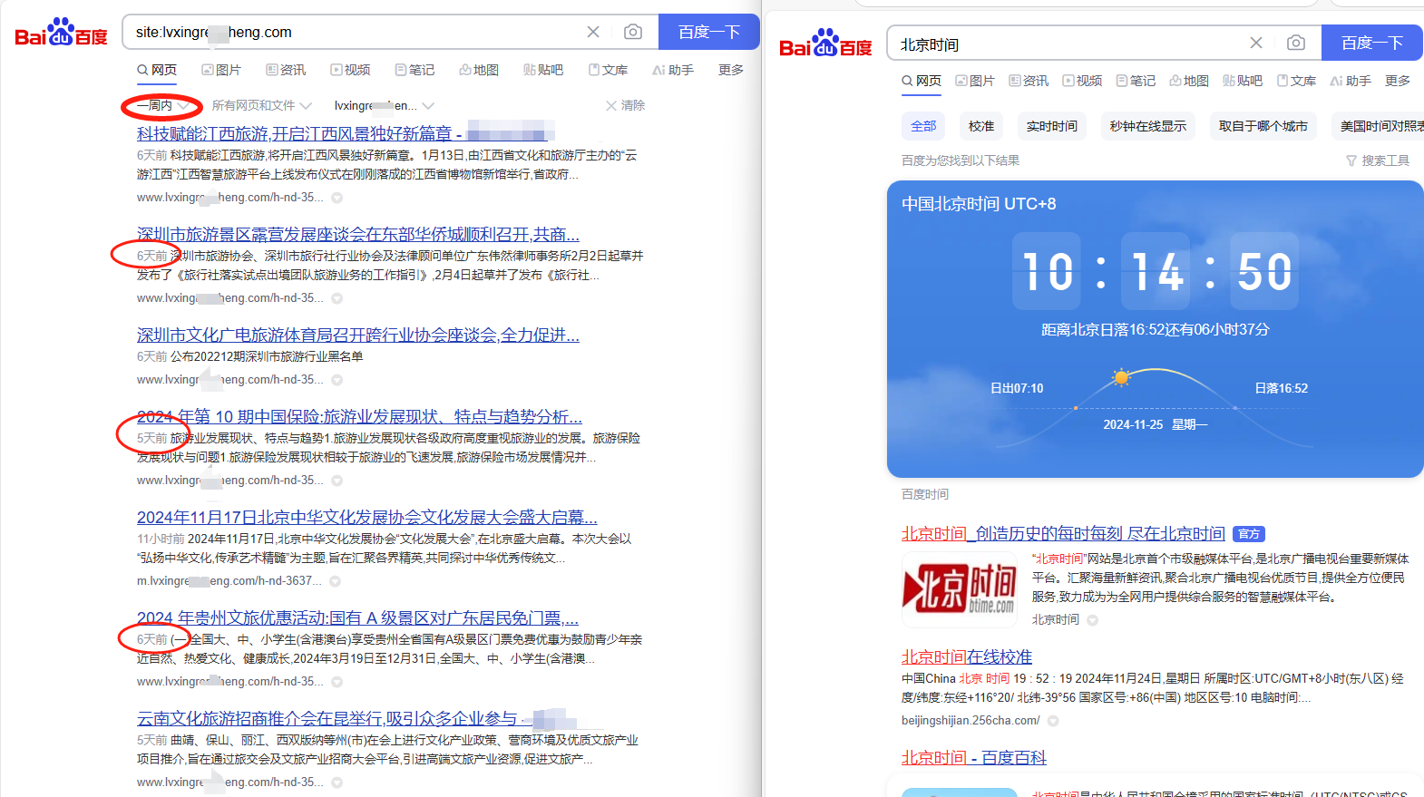This screenshot has width=1424, height=797.
Task: Open 北京时间 - 百度百科 result
Action: pos(974,758)
